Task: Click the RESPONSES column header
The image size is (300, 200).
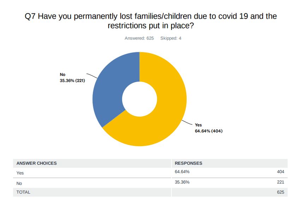Action: 188,163
